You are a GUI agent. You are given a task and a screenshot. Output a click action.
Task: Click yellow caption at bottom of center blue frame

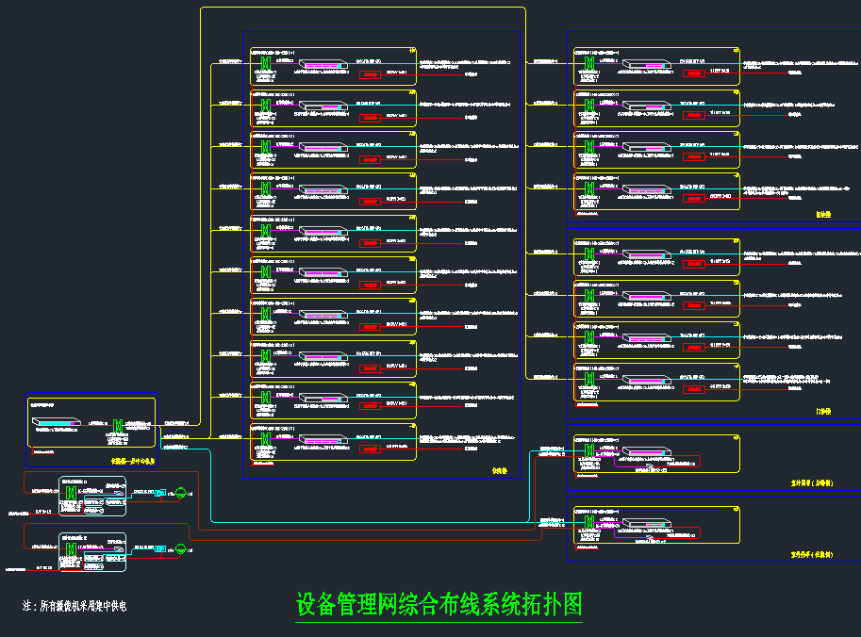499,470
